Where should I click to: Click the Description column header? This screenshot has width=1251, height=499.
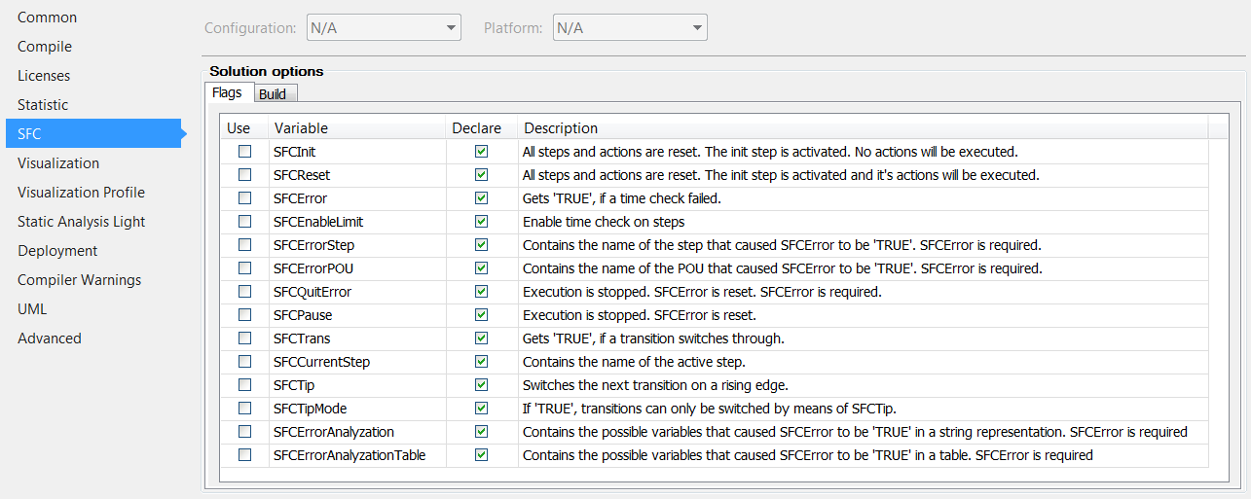[x=863, y=128]
